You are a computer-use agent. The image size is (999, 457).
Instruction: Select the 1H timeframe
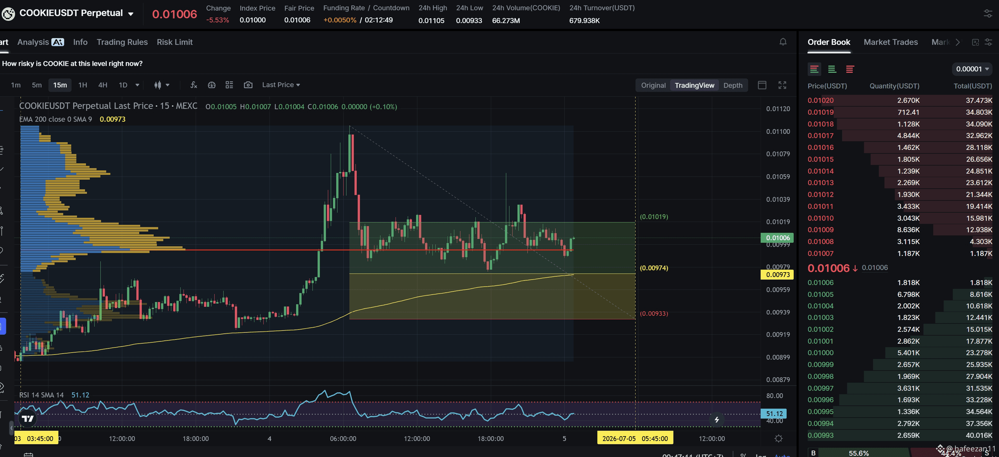click(82, 85)
